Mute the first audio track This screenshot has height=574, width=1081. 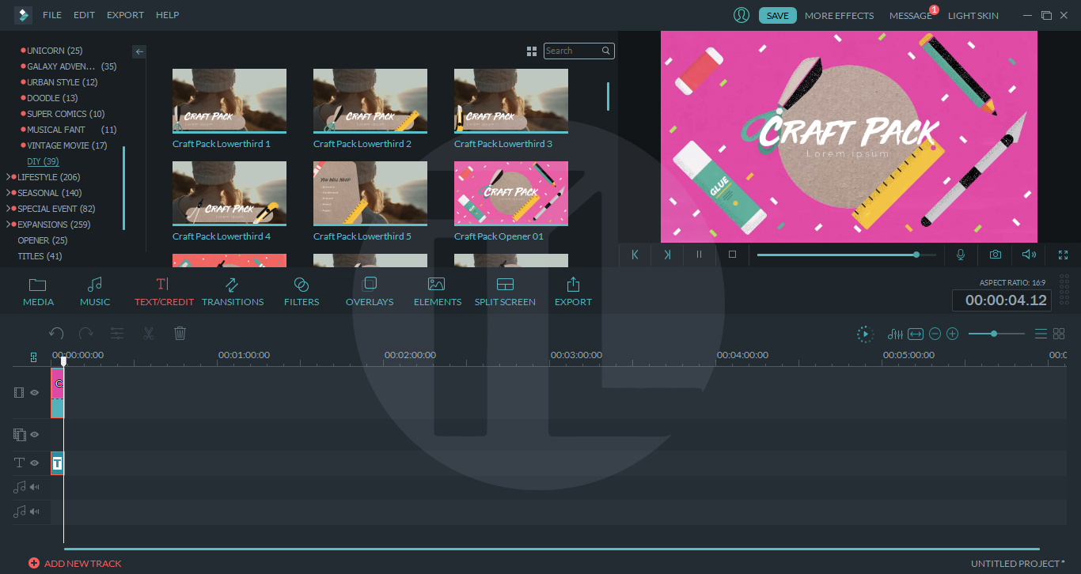(34, 487)
